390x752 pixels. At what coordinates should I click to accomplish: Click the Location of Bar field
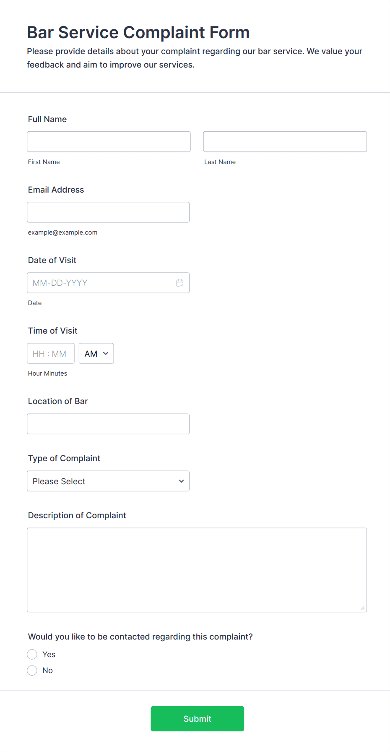click(x=108, y=424)
